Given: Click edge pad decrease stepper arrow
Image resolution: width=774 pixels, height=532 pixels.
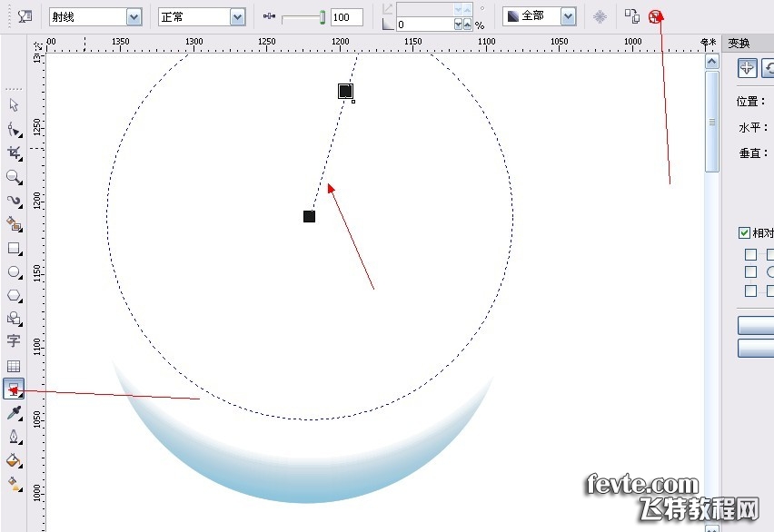Looking at the screenshot, I should click(458, 25).
